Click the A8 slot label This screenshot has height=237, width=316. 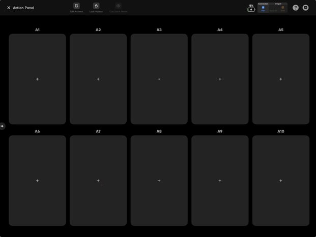pos(159,131)
